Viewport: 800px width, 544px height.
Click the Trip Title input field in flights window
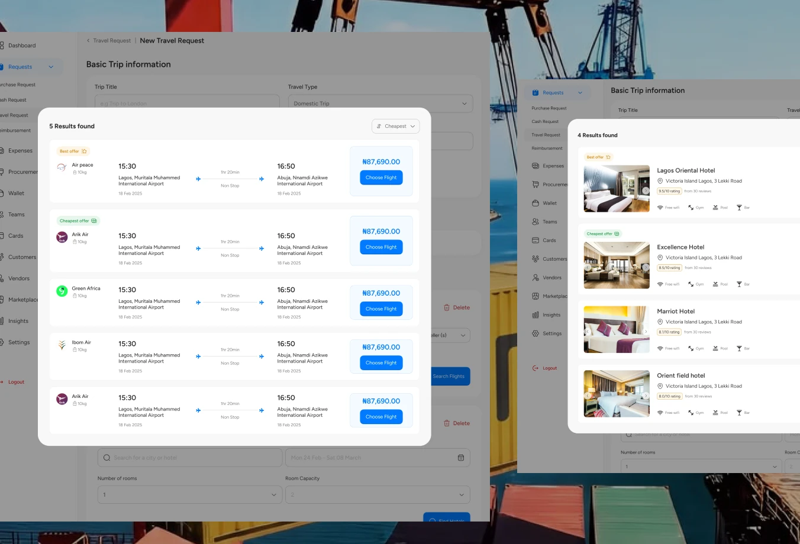187,103
